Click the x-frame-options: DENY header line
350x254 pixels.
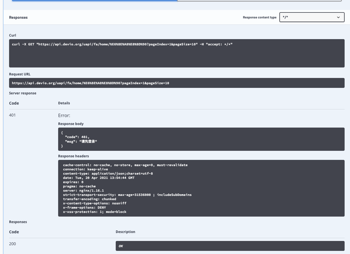84,208
